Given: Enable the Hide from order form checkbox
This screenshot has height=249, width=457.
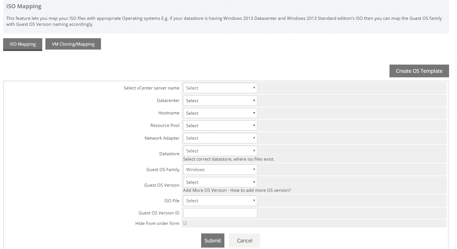Looking at the screenshot, I should tap(185, 223).
